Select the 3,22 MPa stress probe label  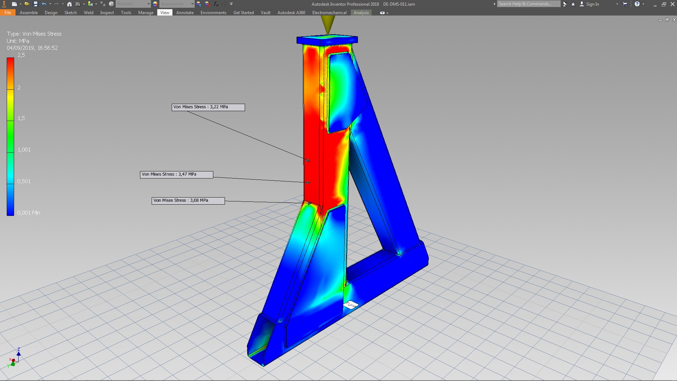point(208,107)
